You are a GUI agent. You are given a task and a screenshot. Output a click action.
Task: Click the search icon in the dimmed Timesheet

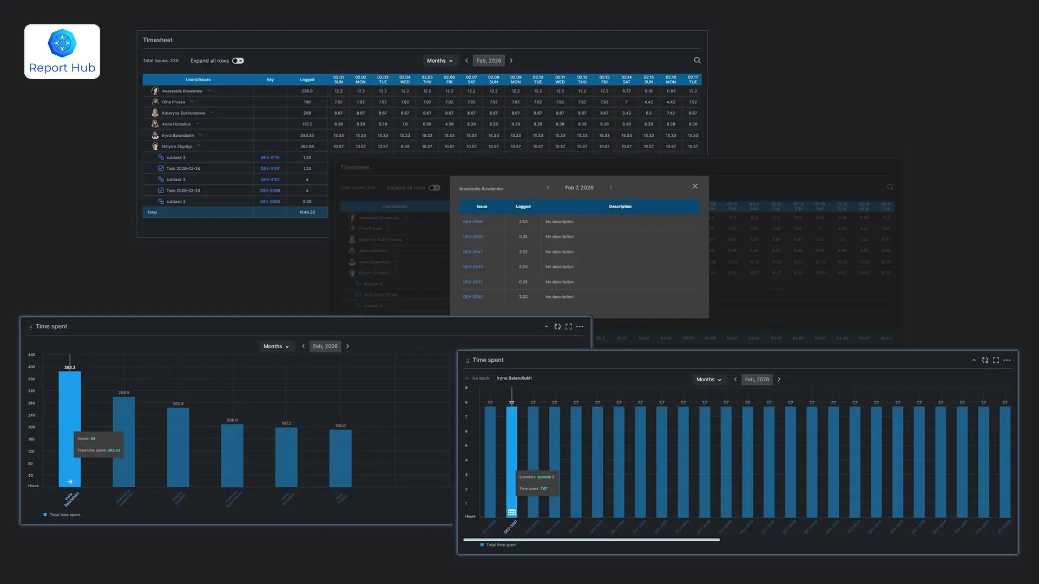pos(890,187)
